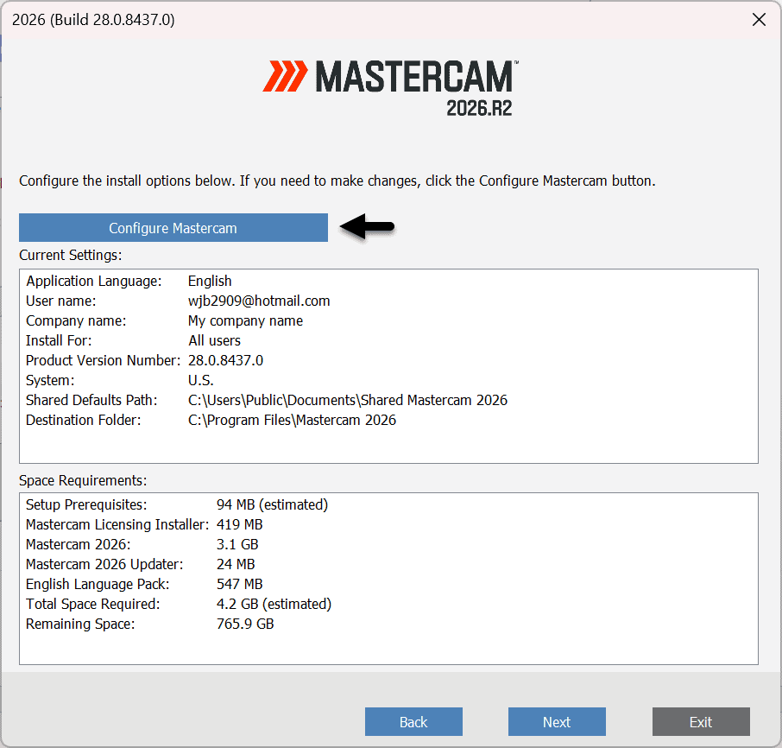Click the 'Install For:' label
Viewport: 782px width, 748px height.
tap(59, 340)
